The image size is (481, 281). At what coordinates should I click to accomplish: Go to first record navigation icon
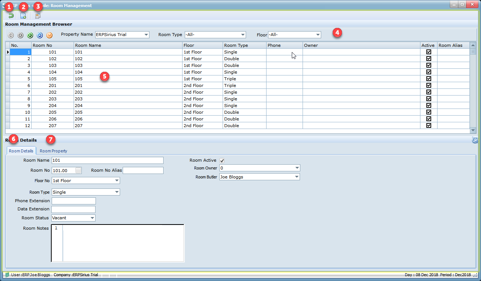11,35
